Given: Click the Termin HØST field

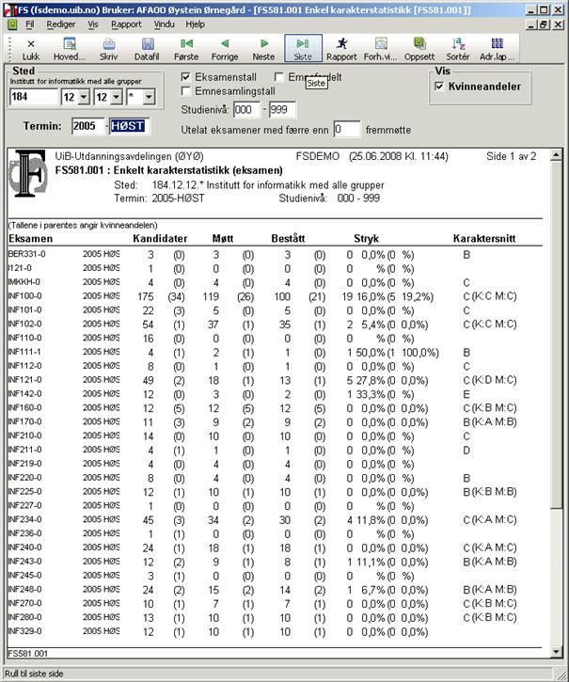Looking at the screenshot, I should click(x=129, y=126).
